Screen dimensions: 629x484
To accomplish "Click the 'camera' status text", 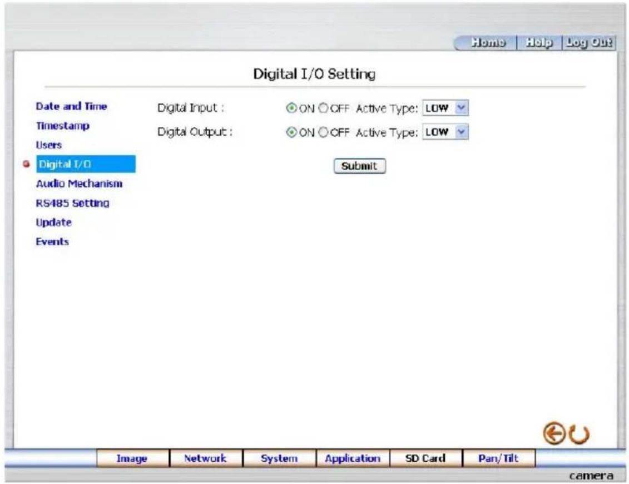I will pyautogui.click(x=591, y=476).
